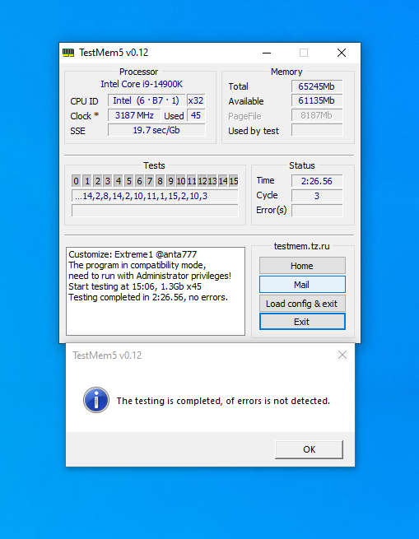
Task: Click the empty Used by test field
Action: 317,130
